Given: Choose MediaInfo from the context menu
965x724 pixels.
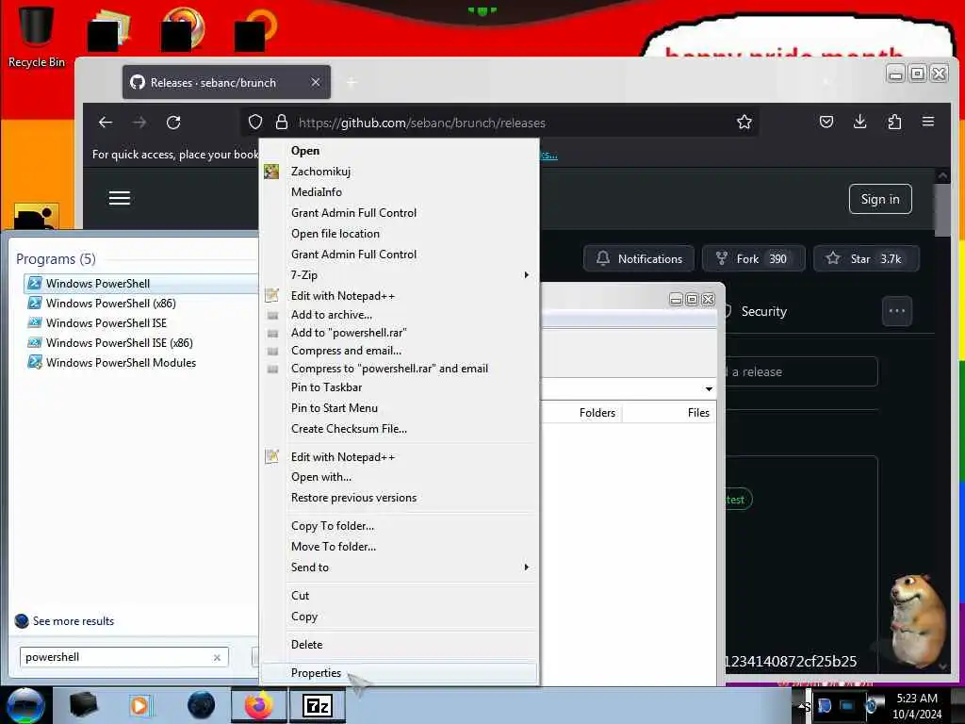Looking at the screenshot, I should point(399,192).
